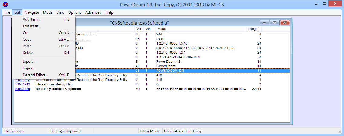The width and height of the screenshot is (344, 136).
Task: Open the Options menu
Action: point(75,12)
